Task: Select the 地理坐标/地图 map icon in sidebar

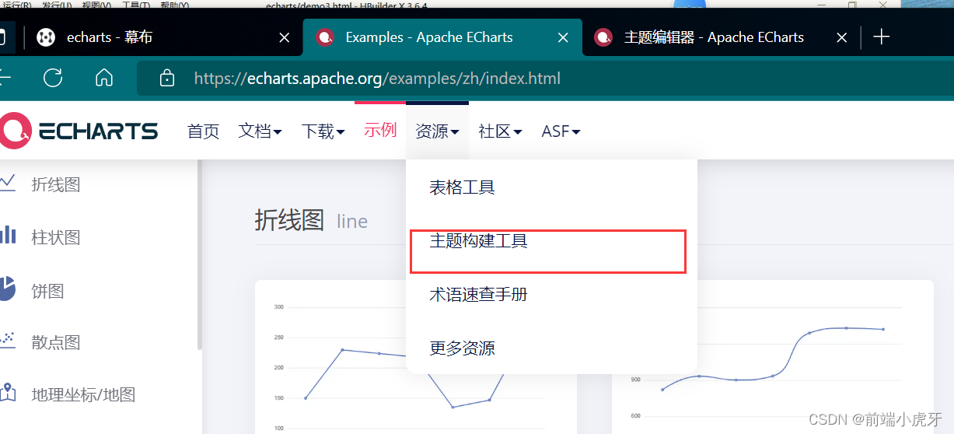Action: click(7, 392)
